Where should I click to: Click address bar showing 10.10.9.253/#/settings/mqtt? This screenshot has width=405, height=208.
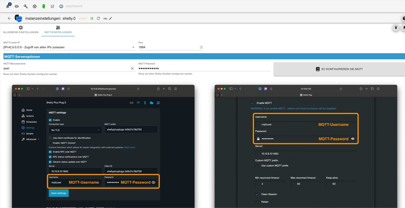point(103,89)
